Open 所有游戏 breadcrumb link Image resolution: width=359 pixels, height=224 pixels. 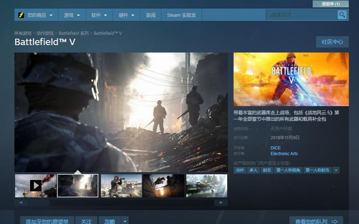pos(23,33)
